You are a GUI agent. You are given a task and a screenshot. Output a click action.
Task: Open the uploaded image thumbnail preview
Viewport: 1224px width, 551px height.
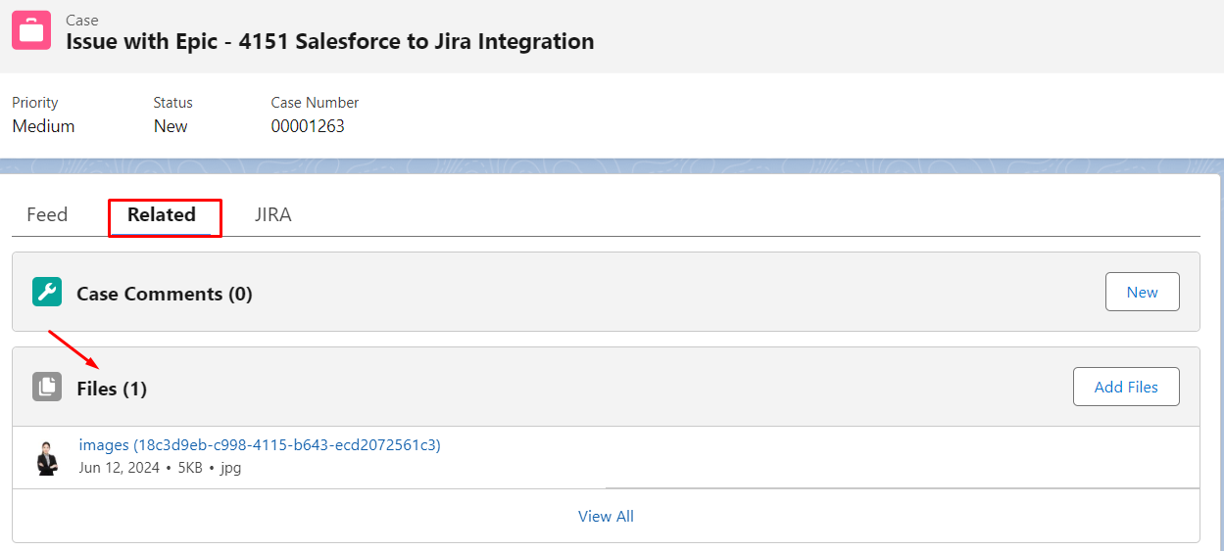(47, 457)
